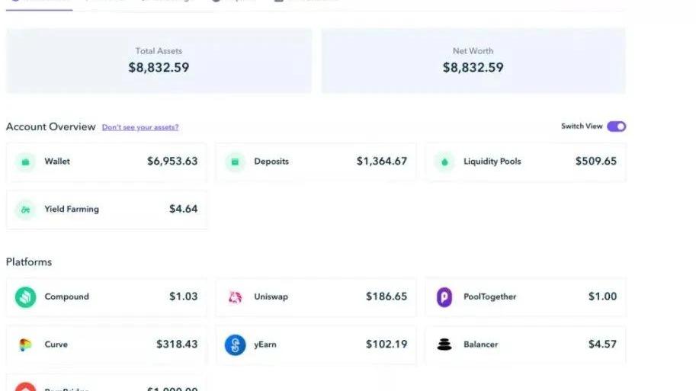The height and width of the screenshot is (391, 696).
Task: Open the "Don't see your assets?" link
Action: 140,127
